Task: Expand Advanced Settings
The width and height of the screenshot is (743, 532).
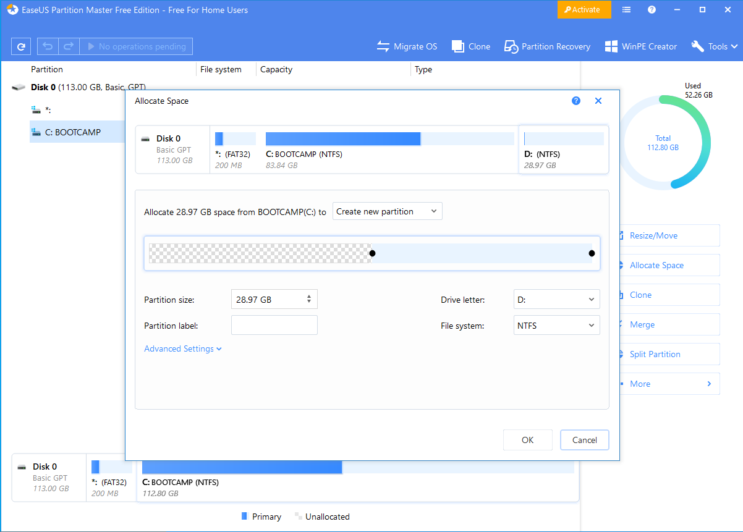Action: click(x=183, y=349)
